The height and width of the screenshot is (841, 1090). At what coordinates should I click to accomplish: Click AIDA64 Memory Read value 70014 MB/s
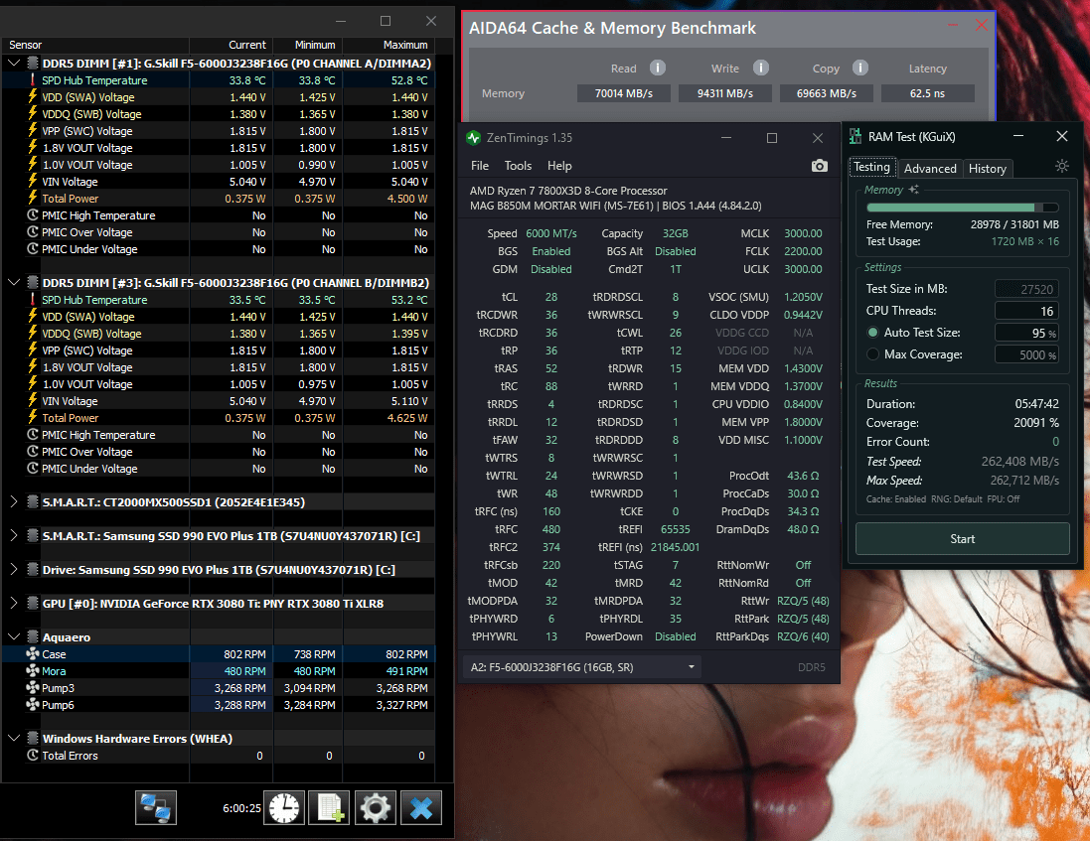pos(624,93)
